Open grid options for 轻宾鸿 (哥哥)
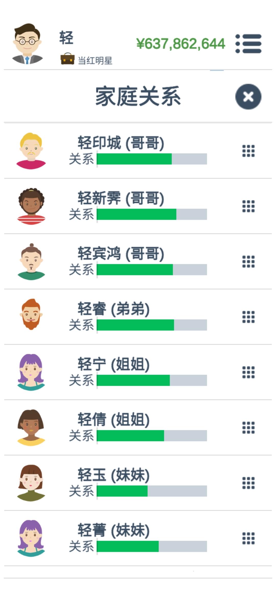Screen dimensions: 276x615 coord(248,262)
